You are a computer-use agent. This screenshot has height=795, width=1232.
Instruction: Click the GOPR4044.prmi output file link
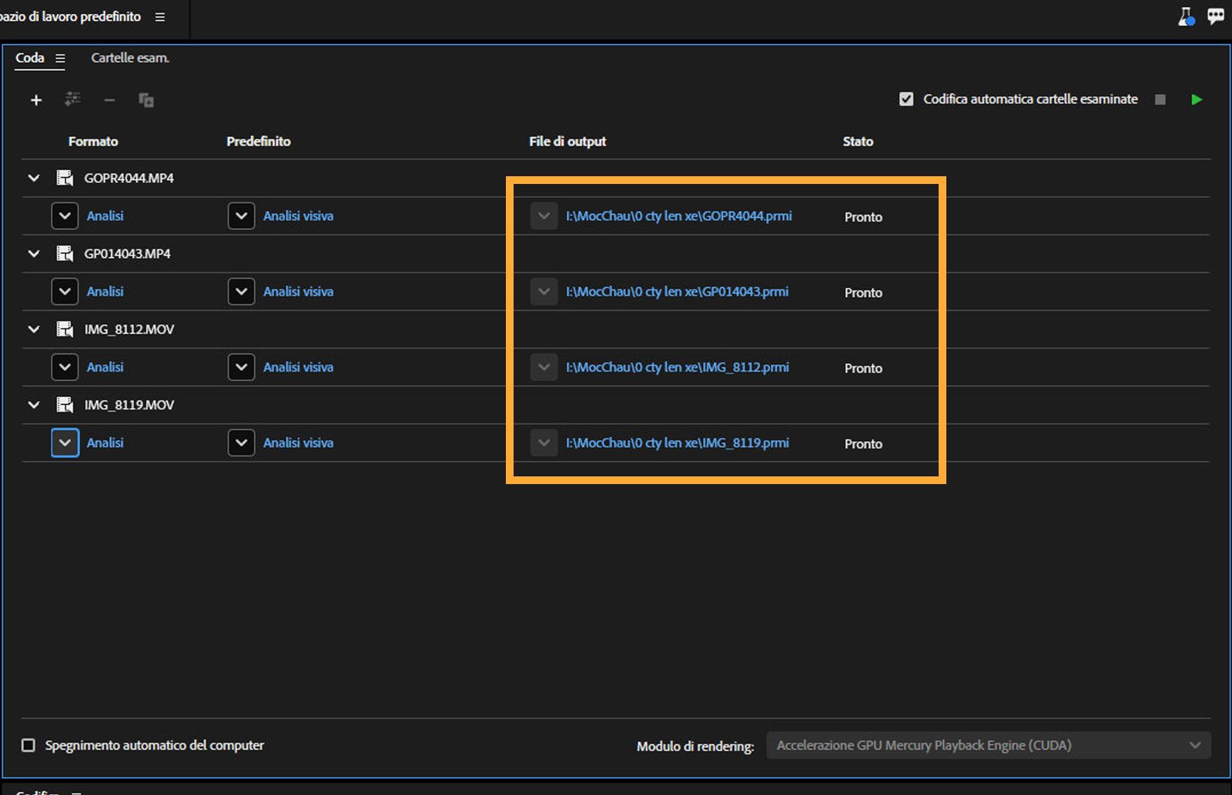(x=678, y=216)
